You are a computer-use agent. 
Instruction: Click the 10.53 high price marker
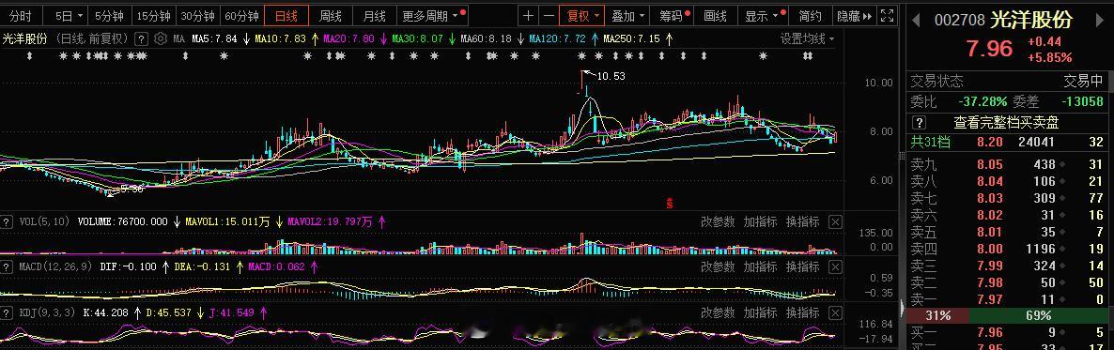coord(611,76)
